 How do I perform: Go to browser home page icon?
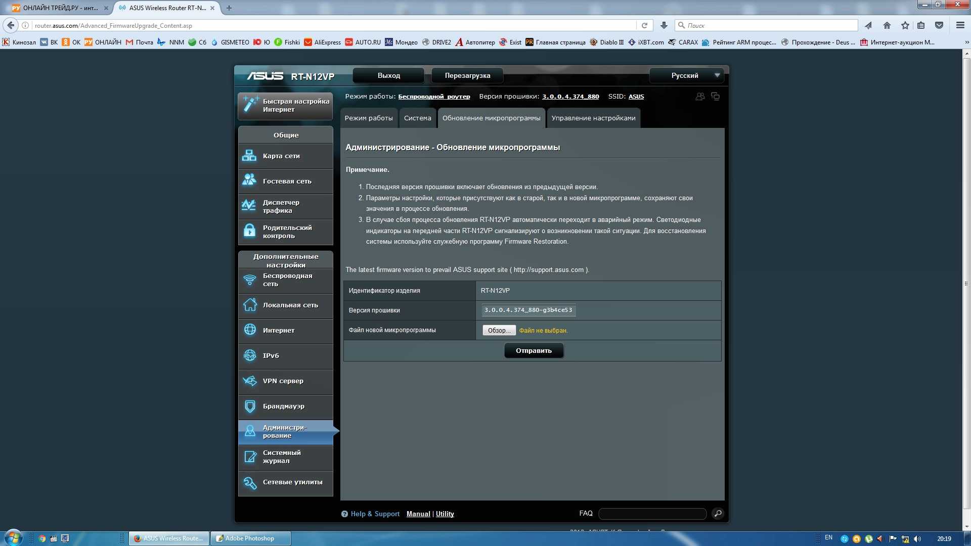pos(887,25)
